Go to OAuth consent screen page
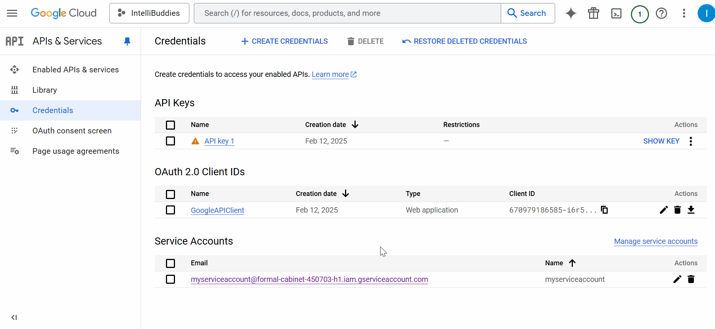This screenshot has height=329, width=715. (x=72, y=131)
